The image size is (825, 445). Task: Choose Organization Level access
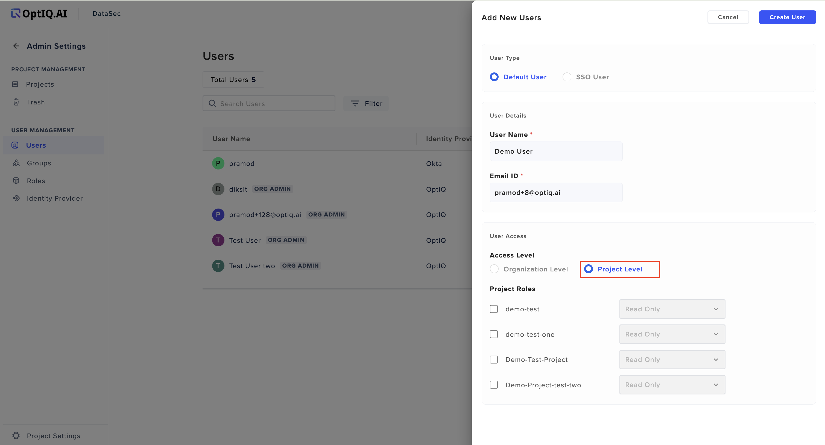point(494,269)
